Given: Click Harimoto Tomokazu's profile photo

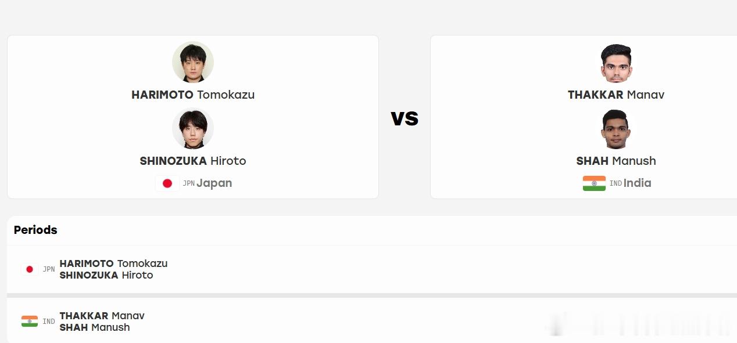Looking at the screenshot, I should pos(193,62).
